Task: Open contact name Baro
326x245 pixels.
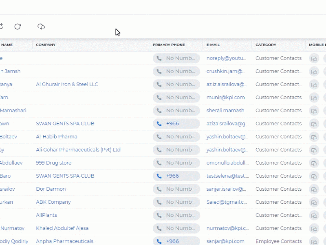Action: coord(5,176)
